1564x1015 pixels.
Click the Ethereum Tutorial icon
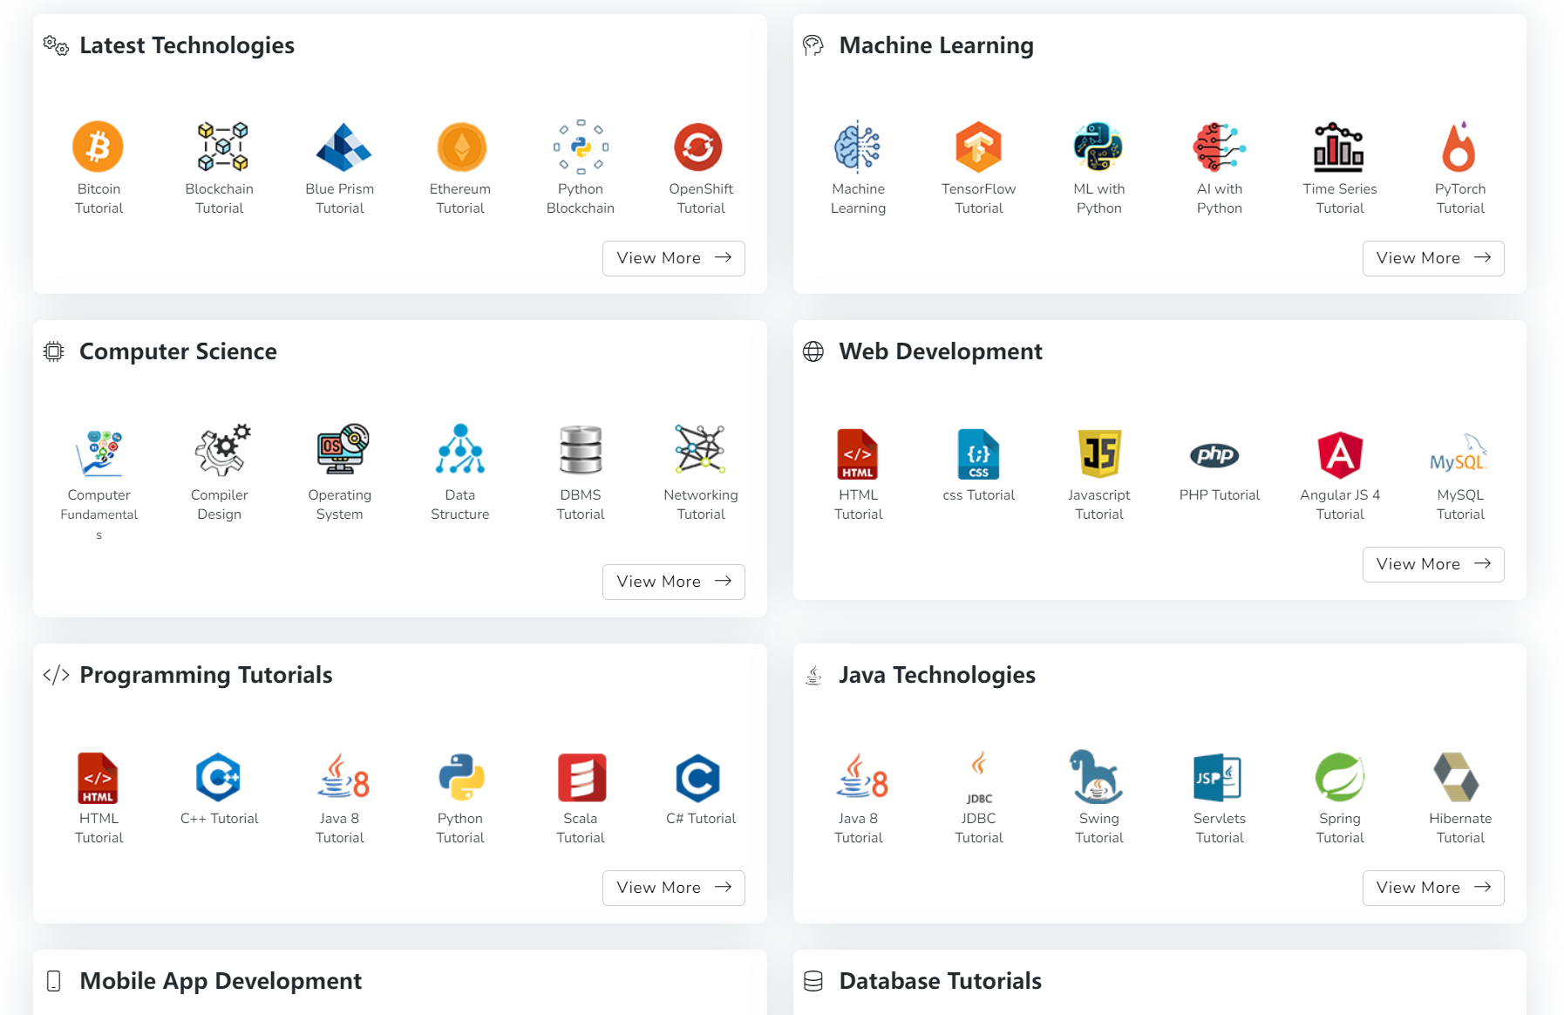pos(460,146)
